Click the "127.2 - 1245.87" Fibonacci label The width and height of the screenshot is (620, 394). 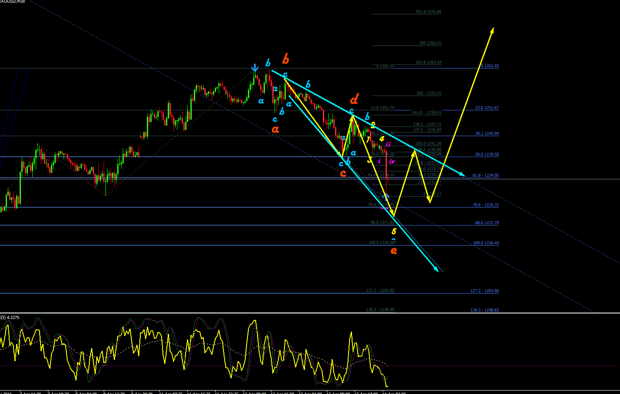click(427, 130)
